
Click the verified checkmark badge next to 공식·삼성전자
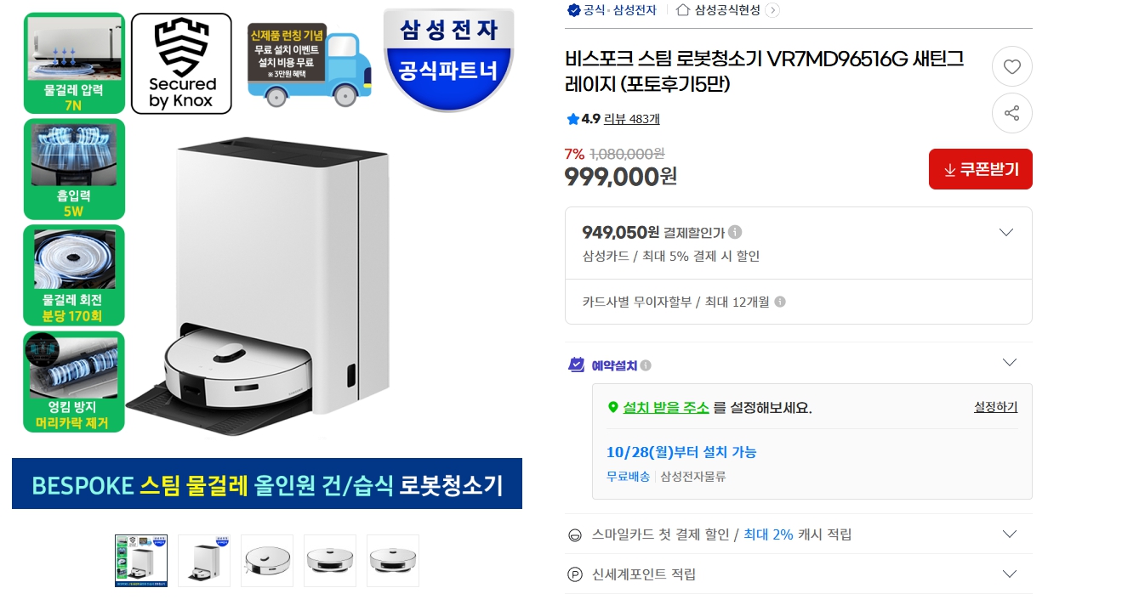pos(572,10)
